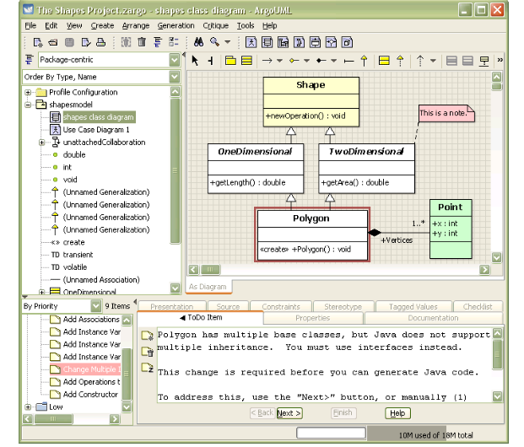The width and height of the screenshot is (524, 447).
Task: Click the Save project disk icon
Action: (x=69, y=42)
